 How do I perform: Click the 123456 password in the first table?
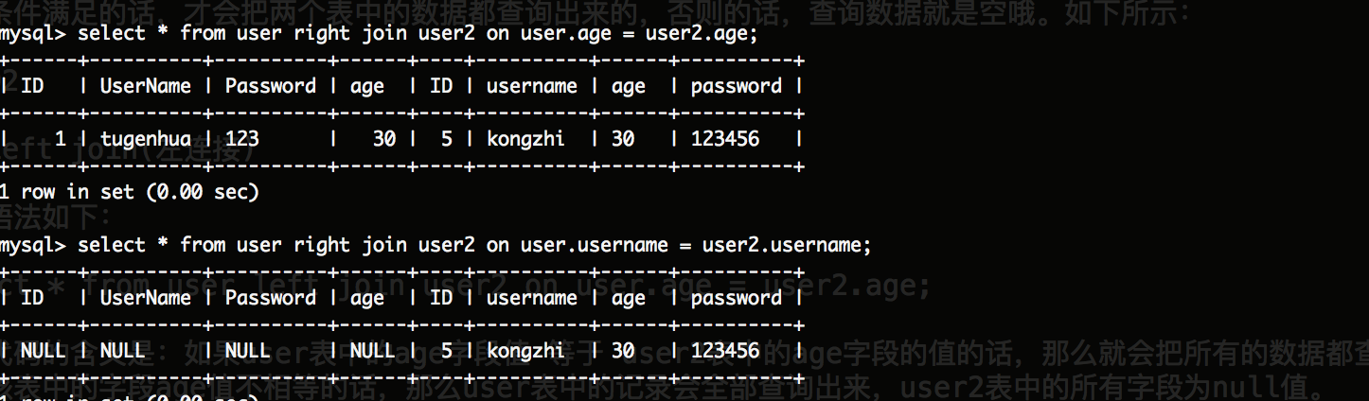click(724, 139)
